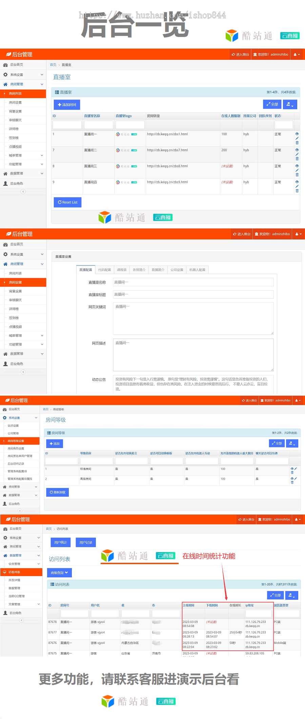View the 直播间二 row via its eye icon

point(297,150)
